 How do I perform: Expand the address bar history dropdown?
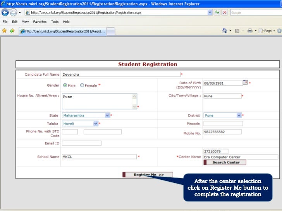(210, 12)
